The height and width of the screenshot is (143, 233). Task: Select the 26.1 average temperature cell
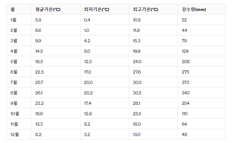click(x=39, y=93)
